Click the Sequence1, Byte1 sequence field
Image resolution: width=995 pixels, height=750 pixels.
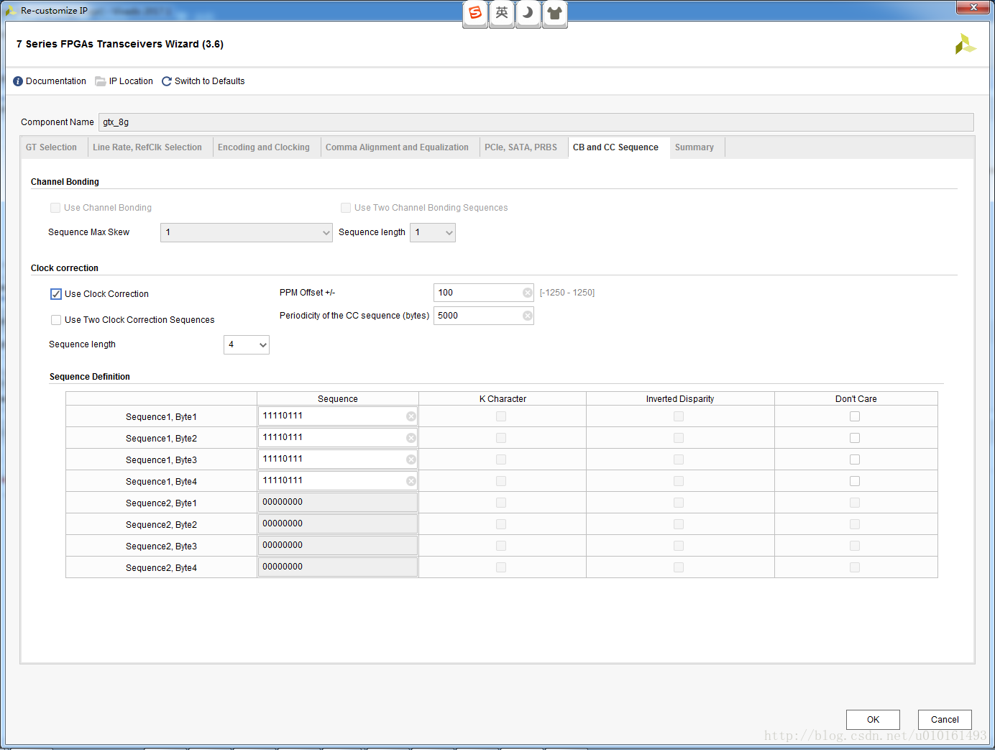pos(338,416)
